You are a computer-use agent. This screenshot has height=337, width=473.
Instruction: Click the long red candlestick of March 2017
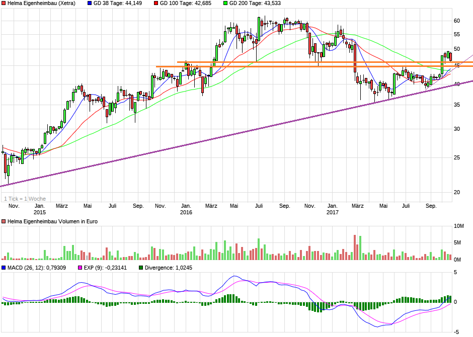(x=355, y=58)
